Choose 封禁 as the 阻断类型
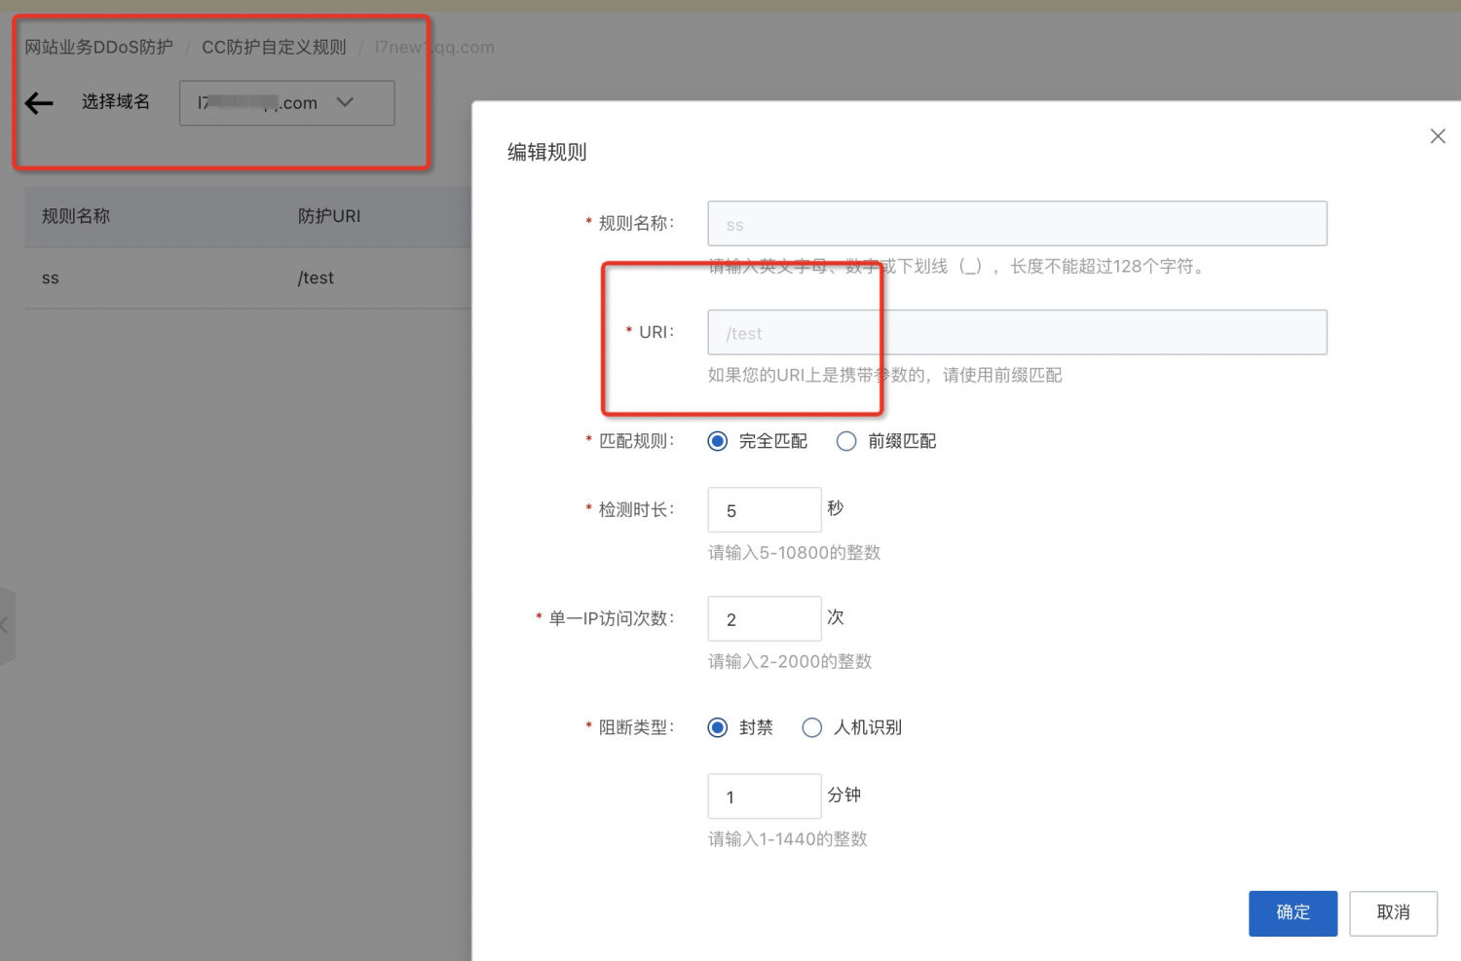 point(718,727)
